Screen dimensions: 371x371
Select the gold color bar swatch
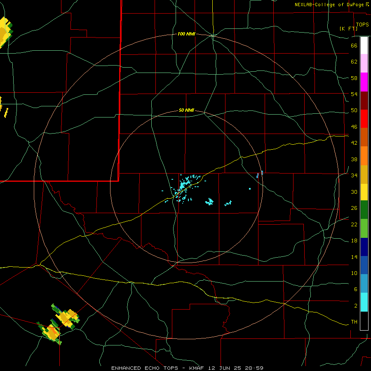pos(364,174)
